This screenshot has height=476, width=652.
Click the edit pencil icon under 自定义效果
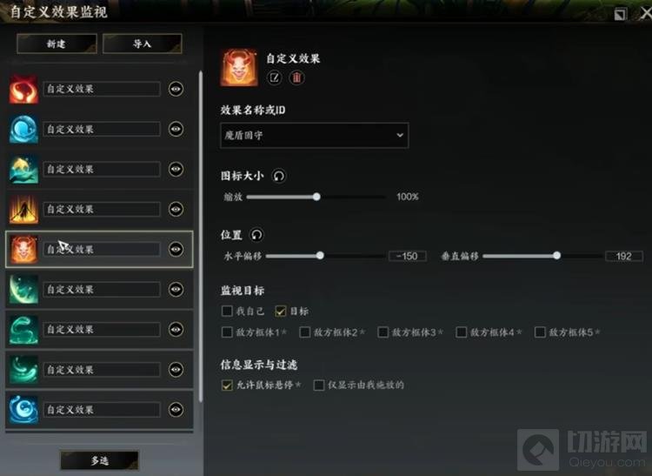pos(274,77)
